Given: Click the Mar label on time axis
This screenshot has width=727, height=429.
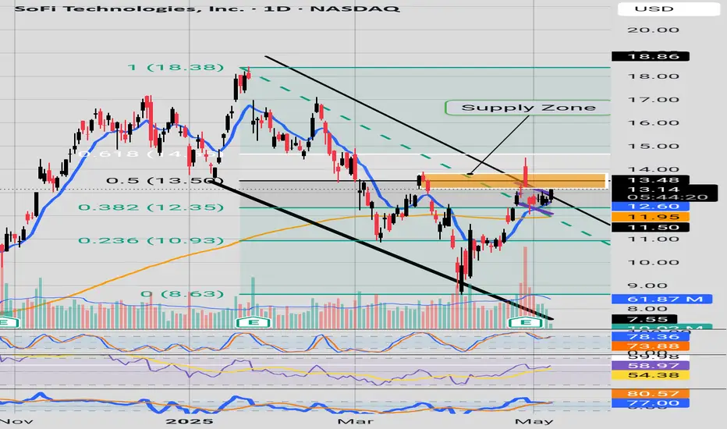Looking at the screenshot, I should pyautogui.click(x=355, y=421).
